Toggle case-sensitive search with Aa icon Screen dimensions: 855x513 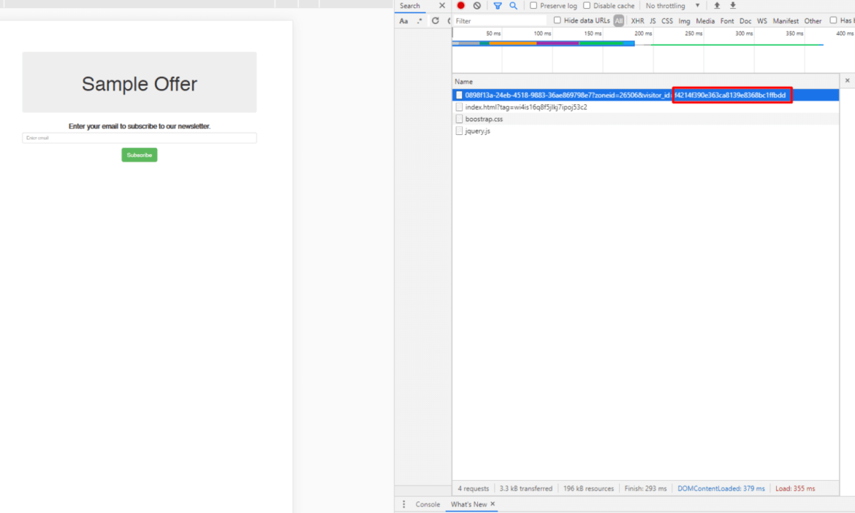pyautogui.click(x=404, y=20)
